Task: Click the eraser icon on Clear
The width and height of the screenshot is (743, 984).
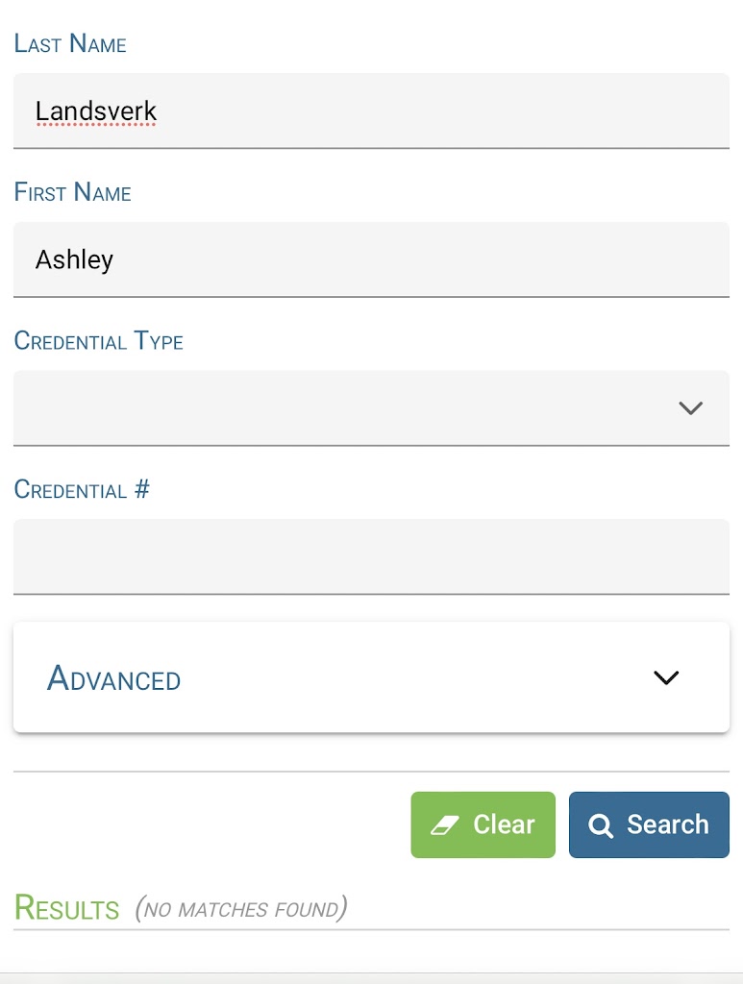Action: pyautogui.click(x=445, y=825)
